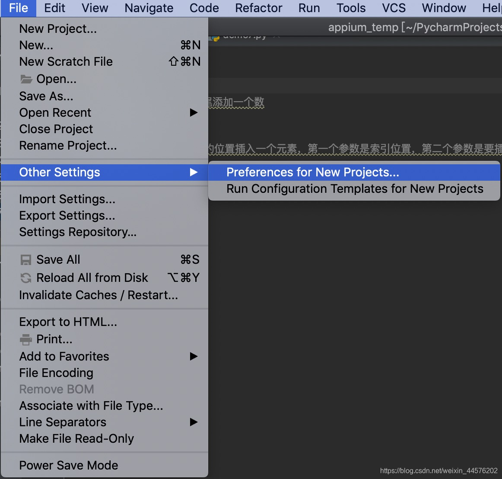This screenshot has height=479, width=502.
Task: Choose Save All
Action: 105,259
